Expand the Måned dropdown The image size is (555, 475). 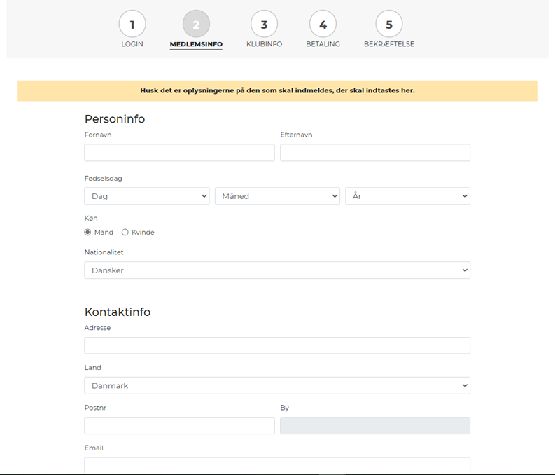(x=277, y=196)
